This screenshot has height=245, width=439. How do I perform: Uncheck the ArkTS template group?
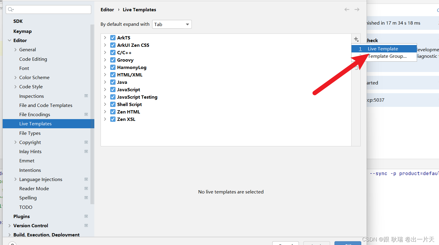(x=113, y=38)
